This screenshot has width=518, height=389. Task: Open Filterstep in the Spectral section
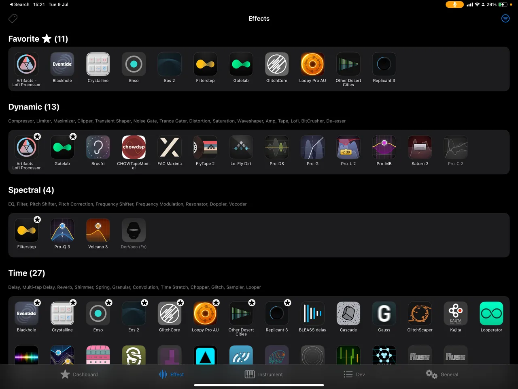click(x=27, y=230)
